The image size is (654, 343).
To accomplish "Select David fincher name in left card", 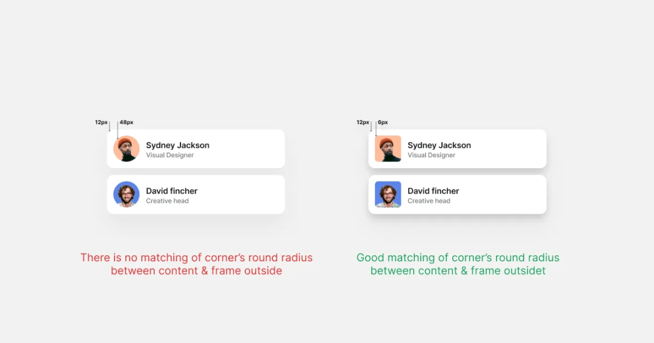I will pyautogui.click(x=171, y=191).
